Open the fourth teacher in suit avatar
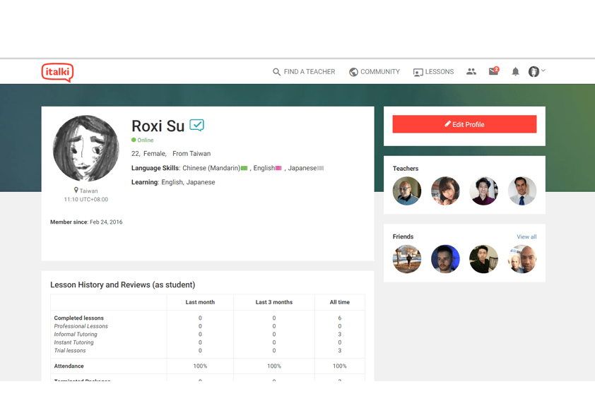This screenshot has height=420, width=595. (522, 191)
